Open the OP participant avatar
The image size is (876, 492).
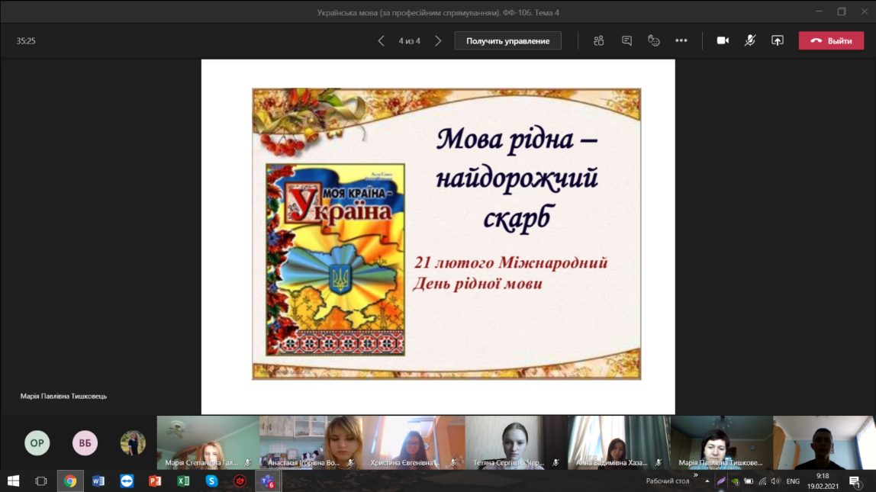[x=37, y=443]
